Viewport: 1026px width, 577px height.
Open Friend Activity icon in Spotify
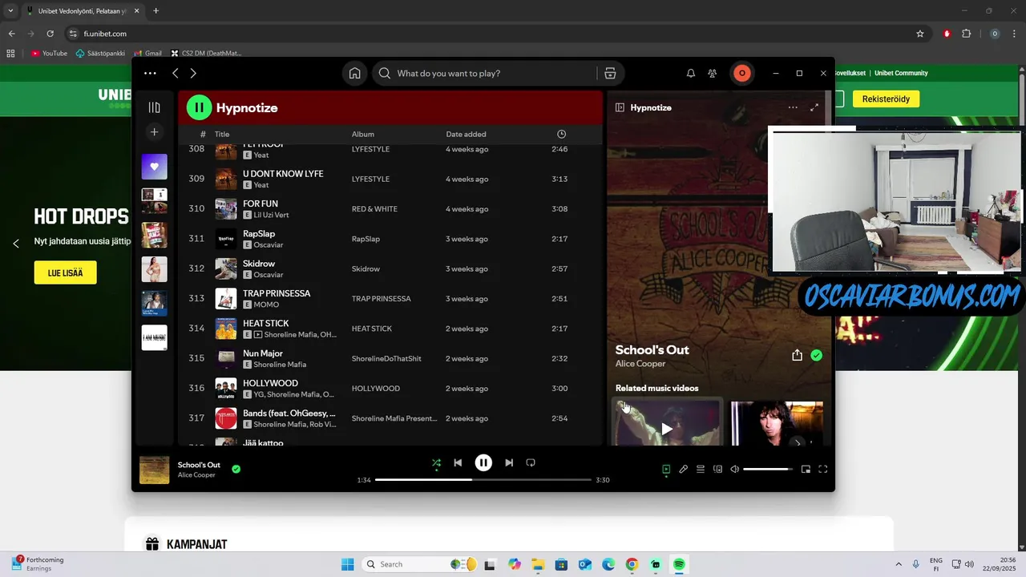pos(713,73)
